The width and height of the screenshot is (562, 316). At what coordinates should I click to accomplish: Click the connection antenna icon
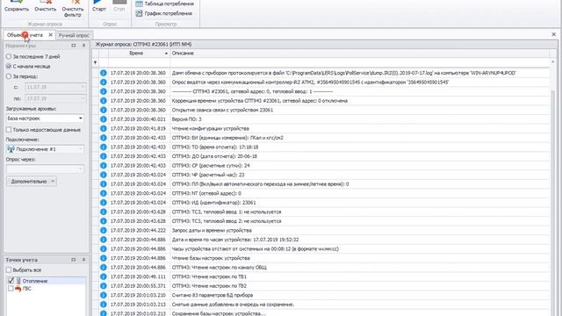[11, 149]
